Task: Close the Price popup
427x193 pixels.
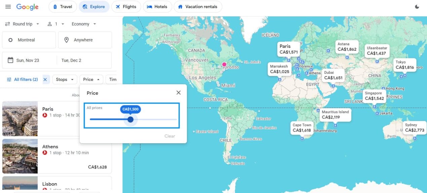Action: 179,93
